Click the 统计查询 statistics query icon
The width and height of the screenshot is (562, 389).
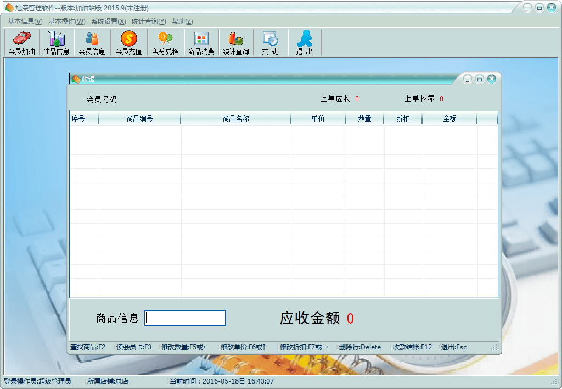pyautogui.click(x=235, y=42)
